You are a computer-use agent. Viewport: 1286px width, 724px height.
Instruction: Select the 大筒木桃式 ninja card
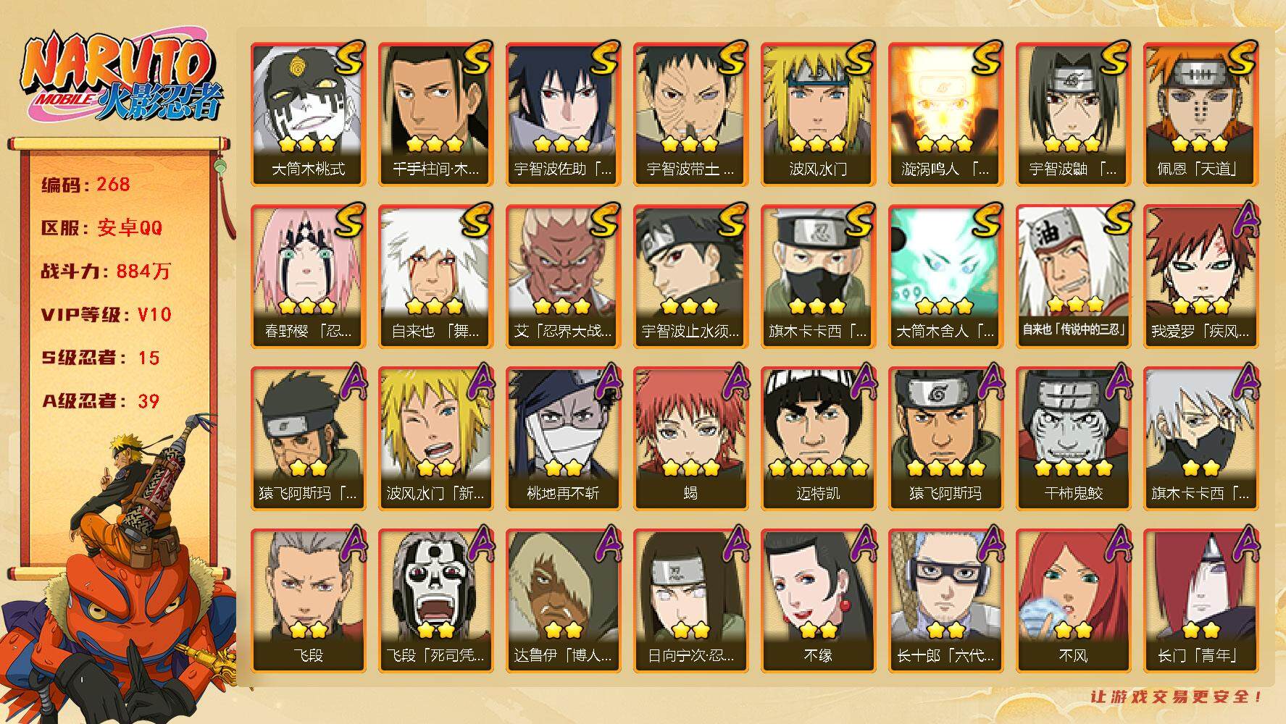click(x=308, y=114)
